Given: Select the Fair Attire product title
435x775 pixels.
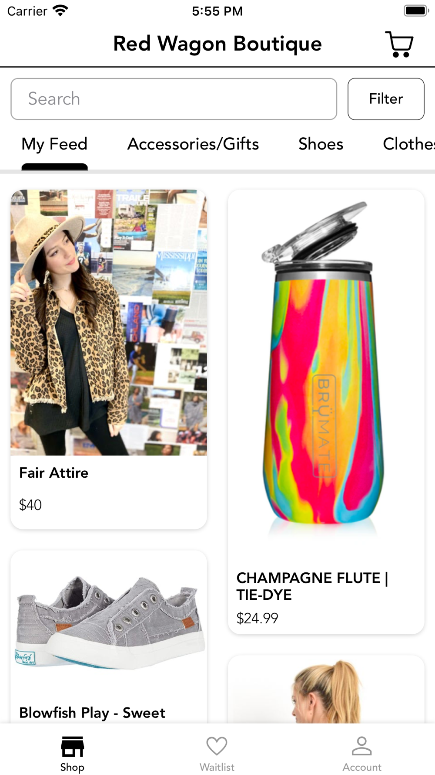Looking at the screenshot, I should pos(54,472).
